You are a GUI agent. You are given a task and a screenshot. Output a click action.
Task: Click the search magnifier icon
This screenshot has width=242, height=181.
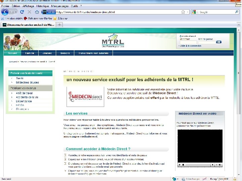(237, 12)
